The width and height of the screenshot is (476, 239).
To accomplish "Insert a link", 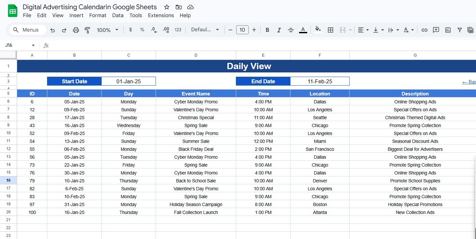I will (424, 30).
